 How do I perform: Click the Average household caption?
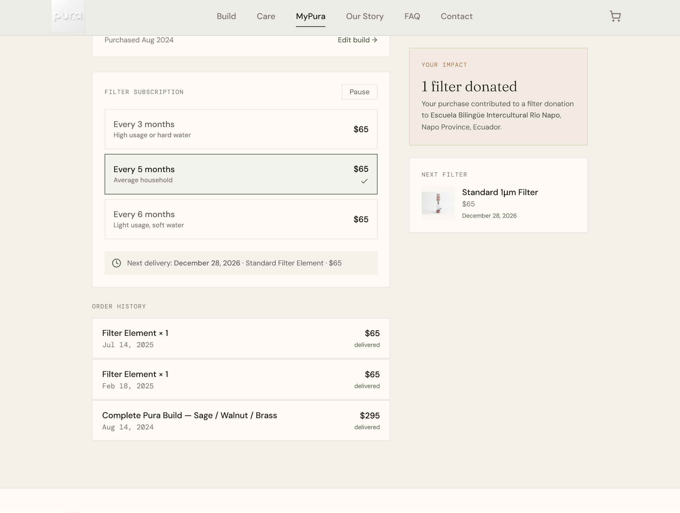(x=143, y=180)
